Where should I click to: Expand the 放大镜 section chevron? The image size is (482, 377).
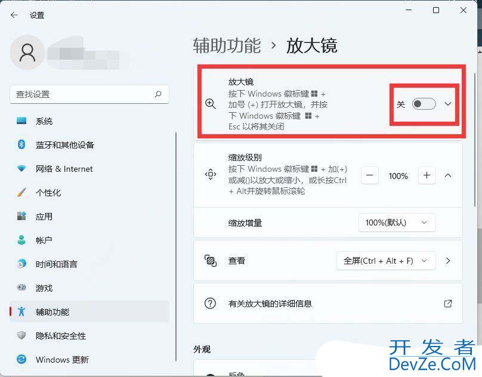448,104
